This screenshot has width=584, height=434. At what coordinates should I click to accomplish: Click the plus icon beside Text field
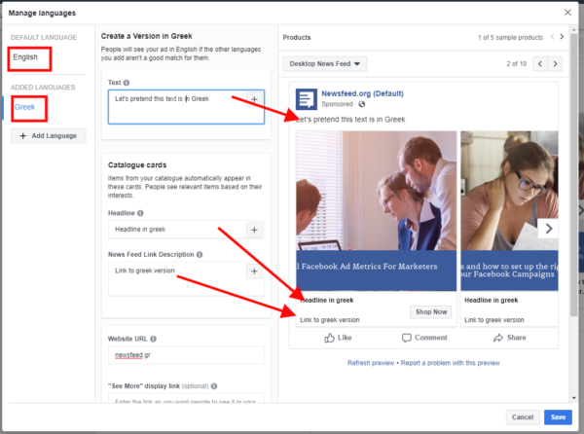coord(254,99)
